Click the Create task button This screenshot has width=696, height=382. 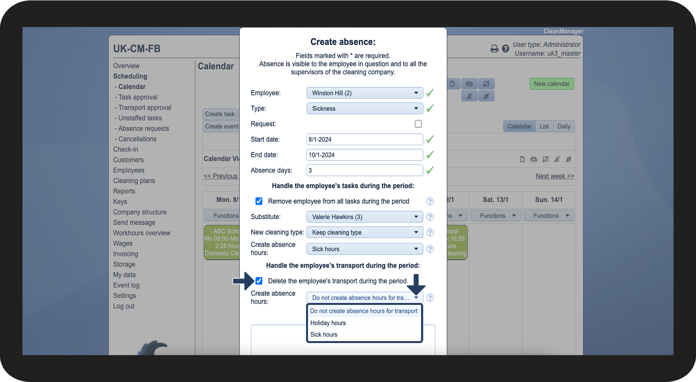[x=220, y=114]
